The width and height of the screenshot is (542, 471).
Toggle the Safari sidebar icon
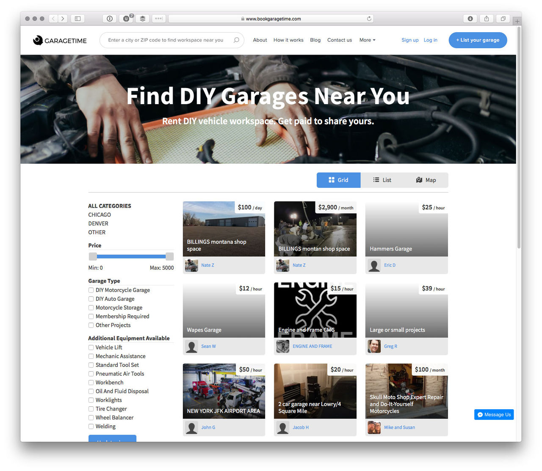(x=77, y=19)
